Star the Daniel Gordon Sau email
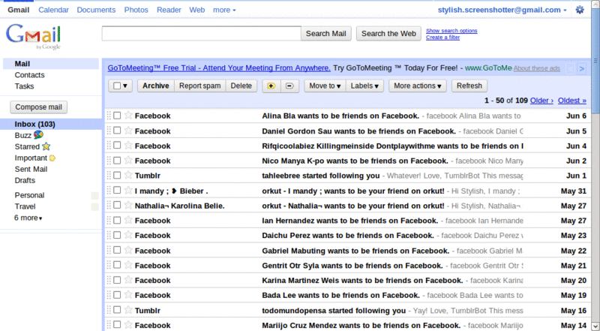 point(128,131)
